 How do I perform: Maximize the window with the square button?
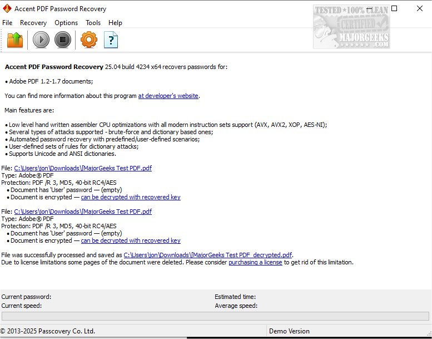pyautogui.click(x=394, y=8)
